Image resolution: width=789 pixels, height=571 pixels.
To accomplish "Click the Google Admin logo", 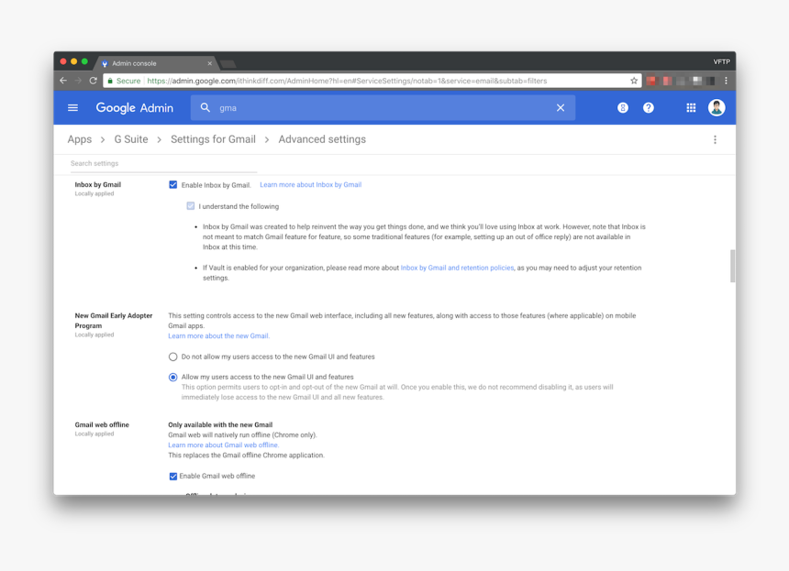I will pos(134,107).
